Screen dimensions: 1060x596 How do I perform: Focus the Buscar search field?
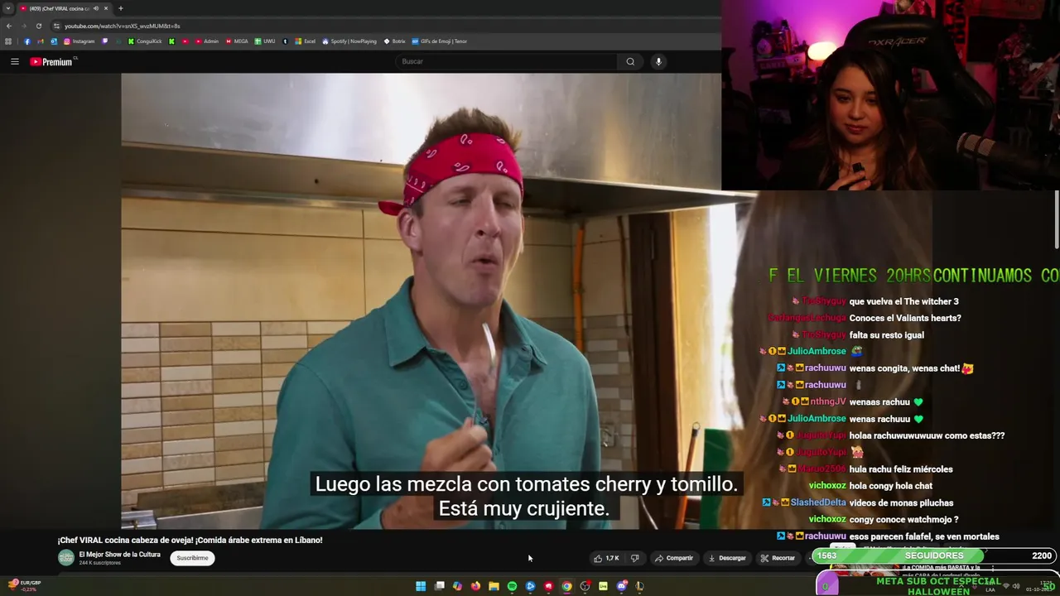506,61
